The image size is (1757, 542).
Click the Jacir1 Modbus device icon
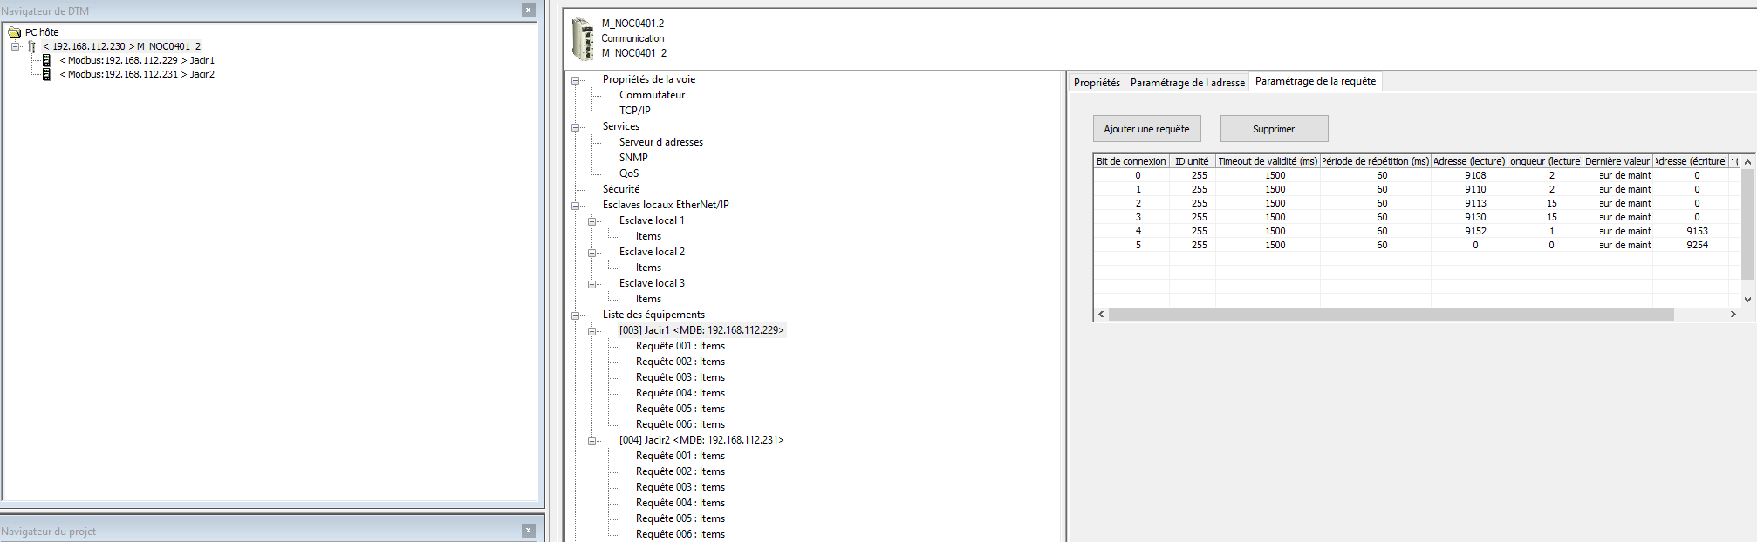pyautogui.click(x=46, y=60)
